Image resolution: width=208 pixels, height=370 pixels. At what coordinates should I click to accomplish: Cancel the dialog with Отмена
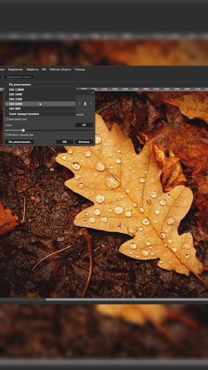(84, 142)
